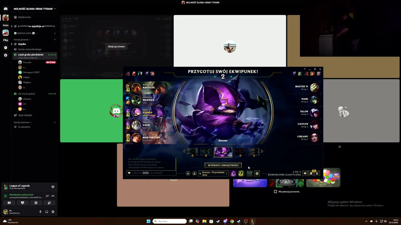Open the activities button in voice panel
The width and height of the screenshot is (401, 225).
click(x=36, y=203)
